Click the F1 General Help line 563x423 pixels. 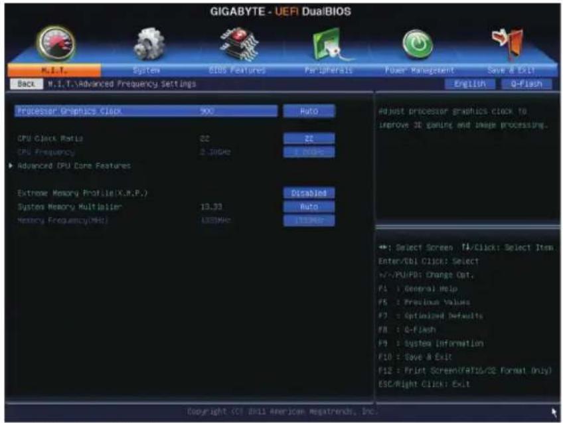(418, 289)
